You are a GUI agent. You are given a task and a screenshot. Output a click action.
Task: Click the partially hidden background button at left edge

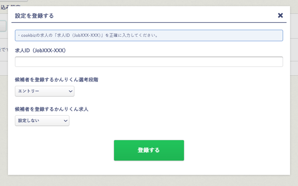tap(3, 26)
